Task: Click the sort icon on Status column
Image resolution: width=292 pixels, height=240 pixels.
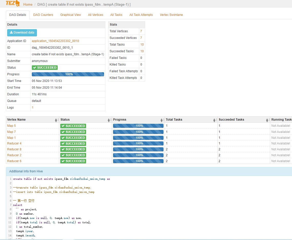Action: [109, 120]
